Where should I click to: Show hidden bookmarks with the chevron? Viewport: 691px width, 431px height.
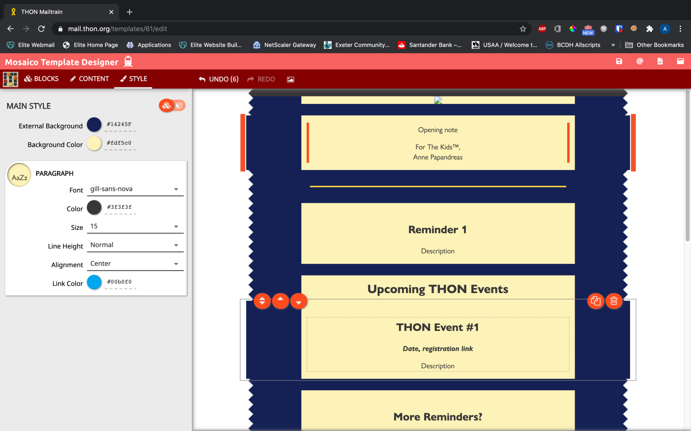[613, 45]
